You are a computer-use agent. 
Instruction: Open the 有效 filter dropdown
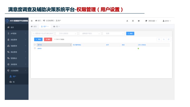point(113,34)
